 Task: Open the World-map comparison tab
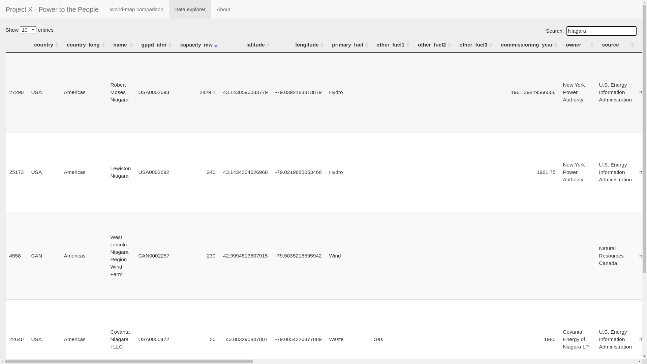click(x=136, y=9)
